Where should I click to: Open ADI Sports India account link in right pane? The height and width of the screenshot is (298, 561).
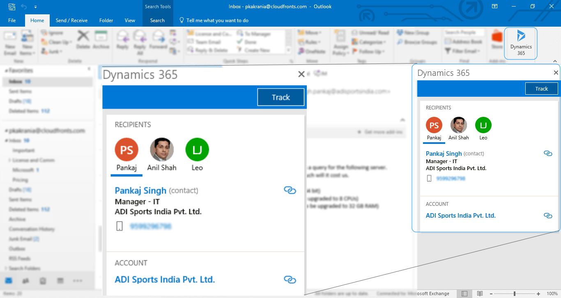460,215
